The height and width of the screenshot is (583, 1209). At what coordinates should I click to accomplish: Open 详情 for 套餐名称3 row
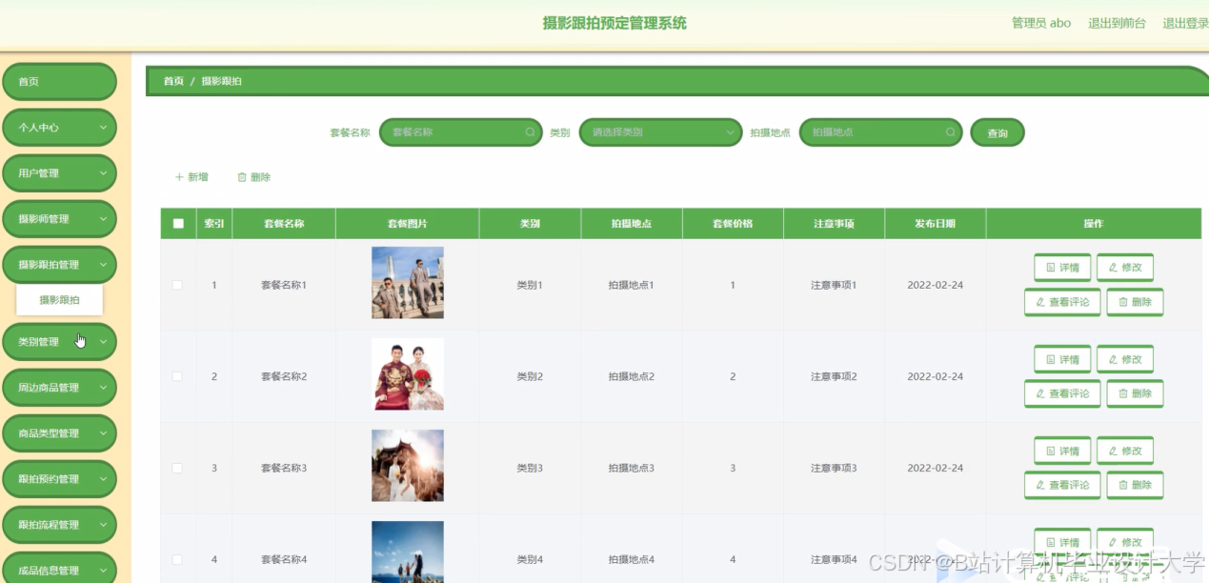(x=1062, y=451)
